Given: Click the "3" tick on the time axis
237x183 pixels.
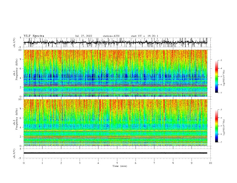Looking at the screenshot, I should point(80,163).
